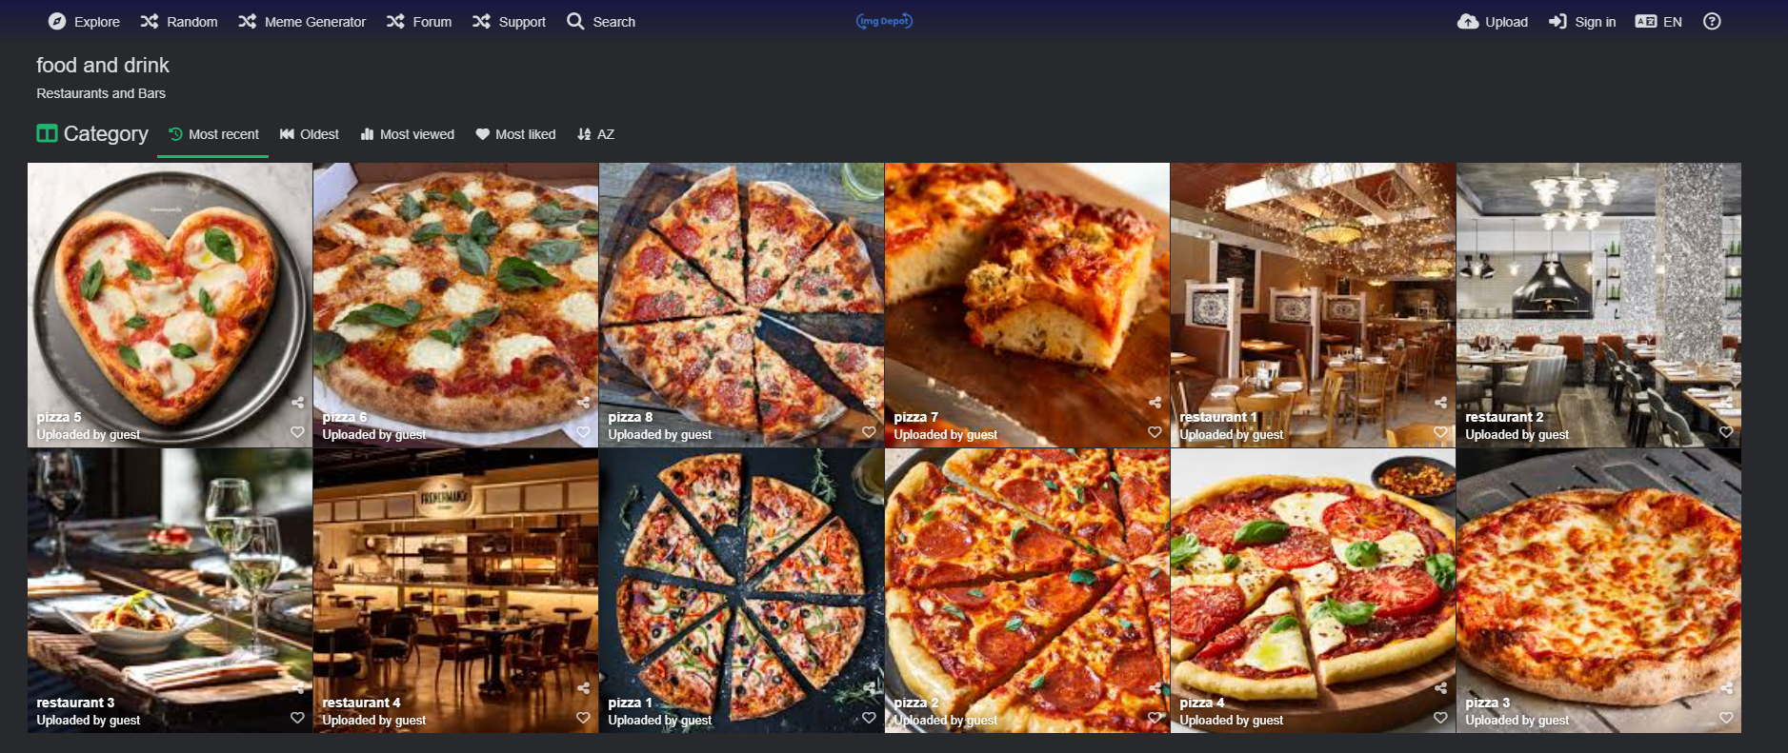Toggle the heart on restaurant 2

1726,432
